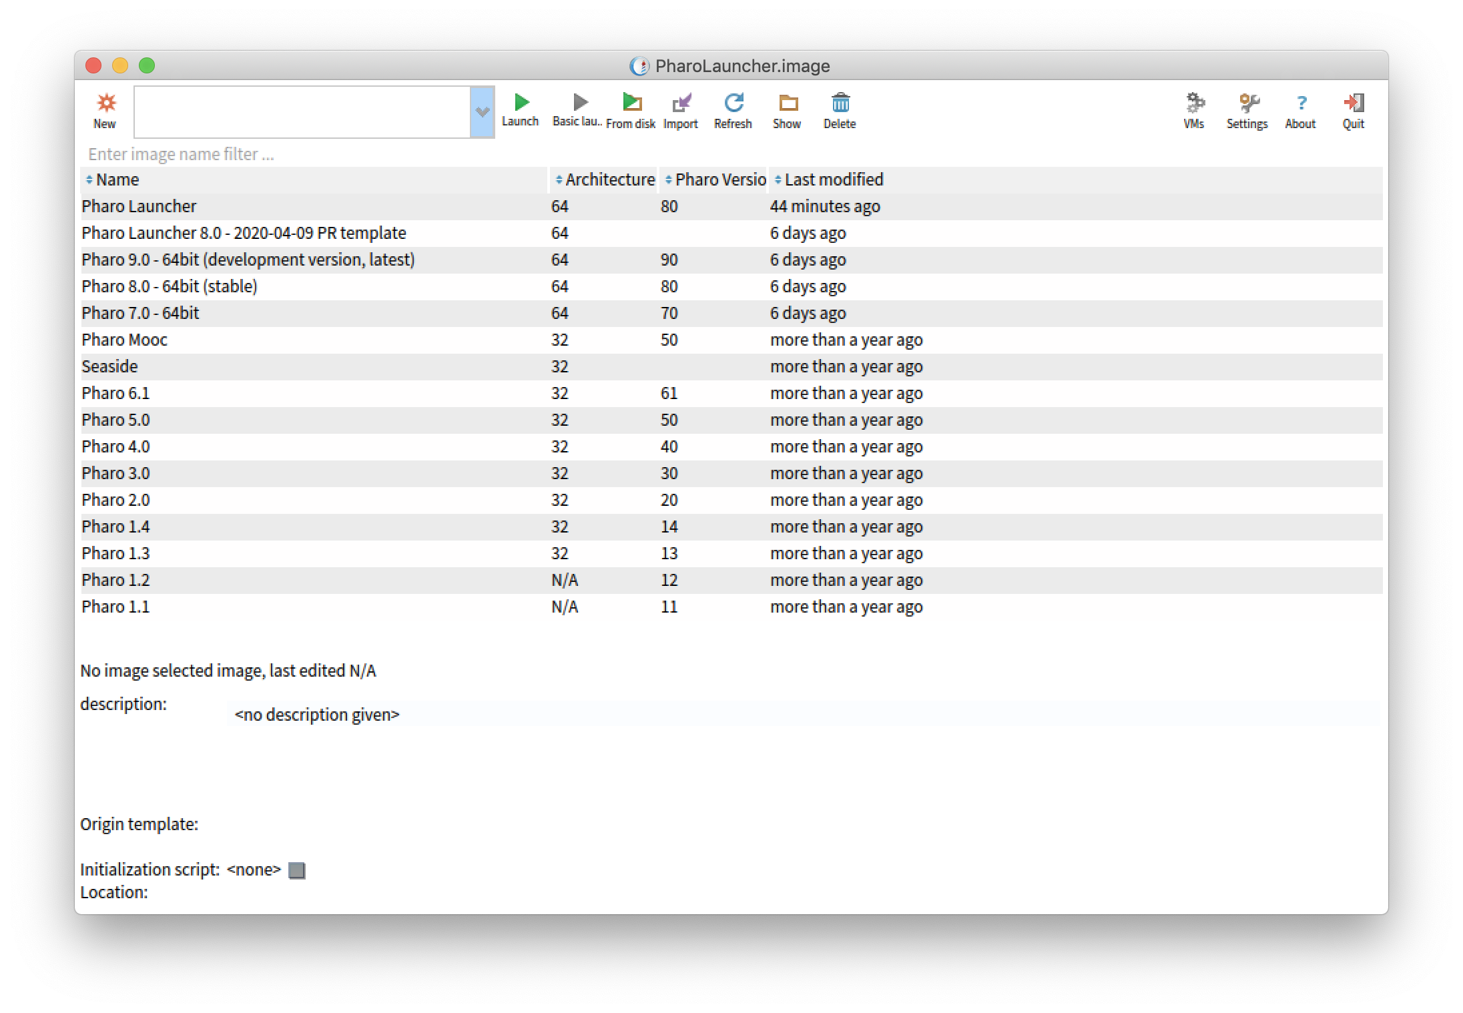The image size is (1463, 1013).
Task: Select the Pharo 2.0 row
Action: click(731, 500)
